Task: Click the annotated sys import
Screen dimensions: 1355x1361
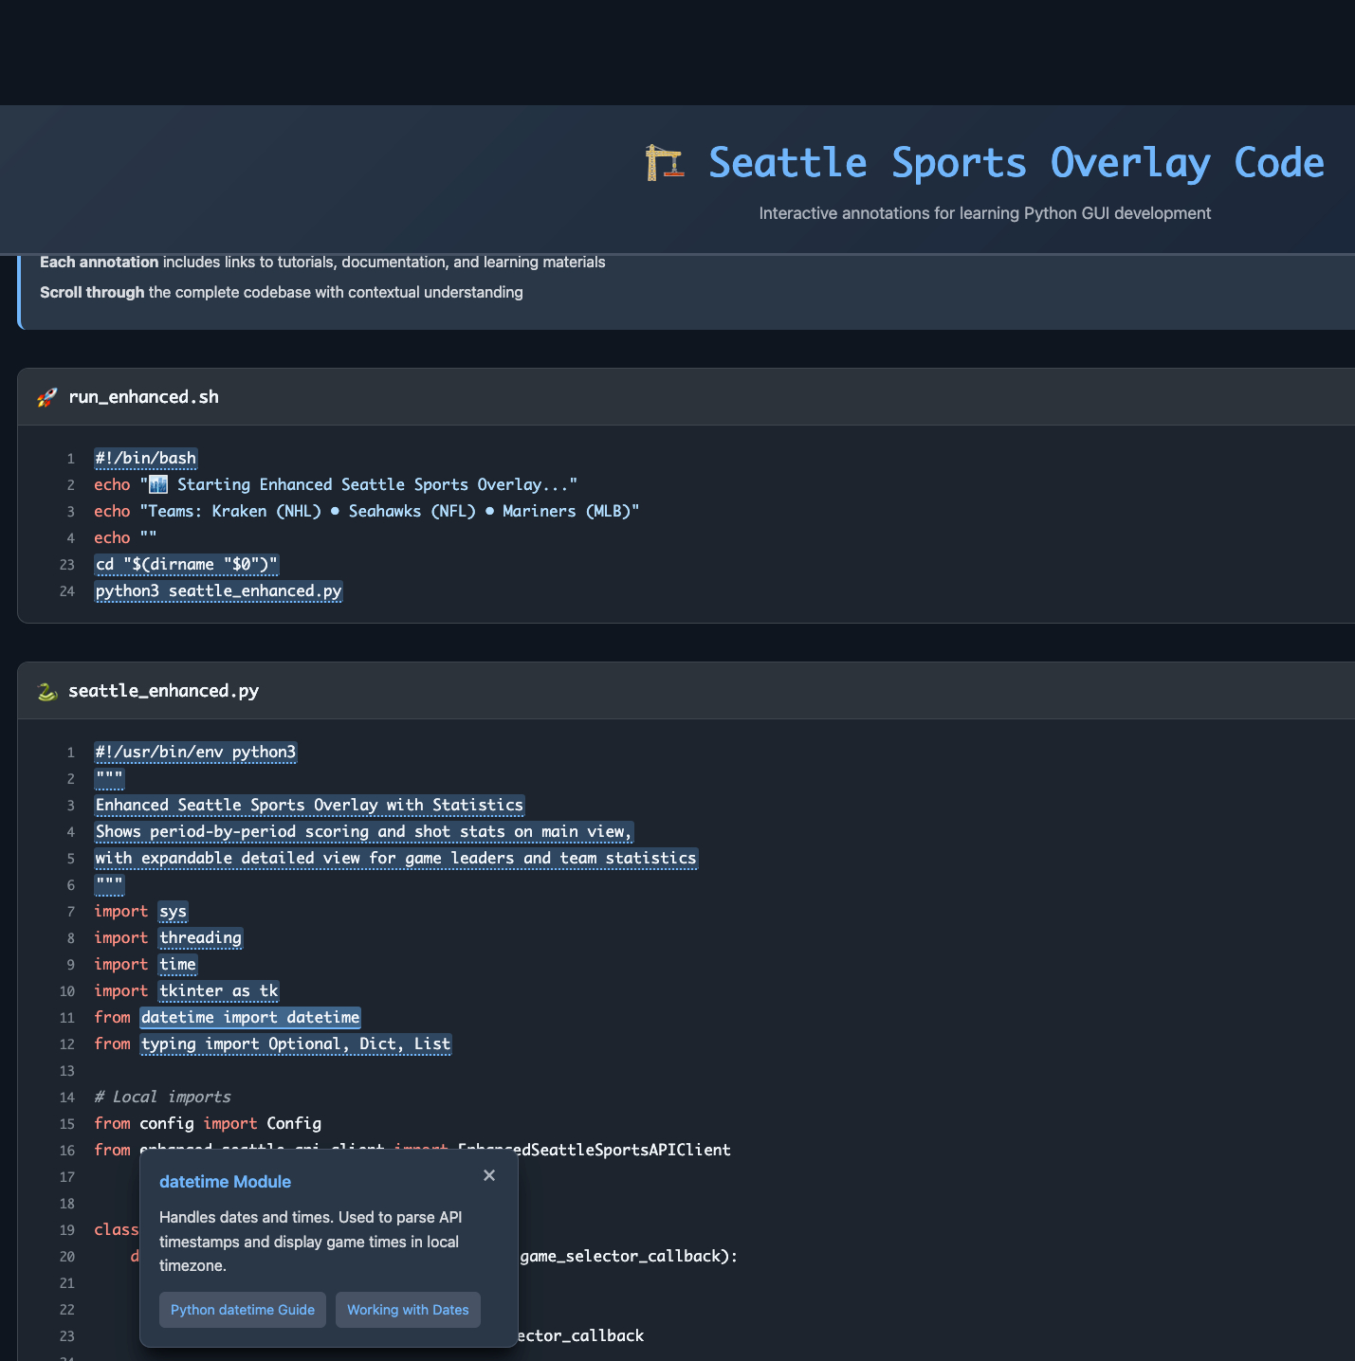Action: (173, 912)
